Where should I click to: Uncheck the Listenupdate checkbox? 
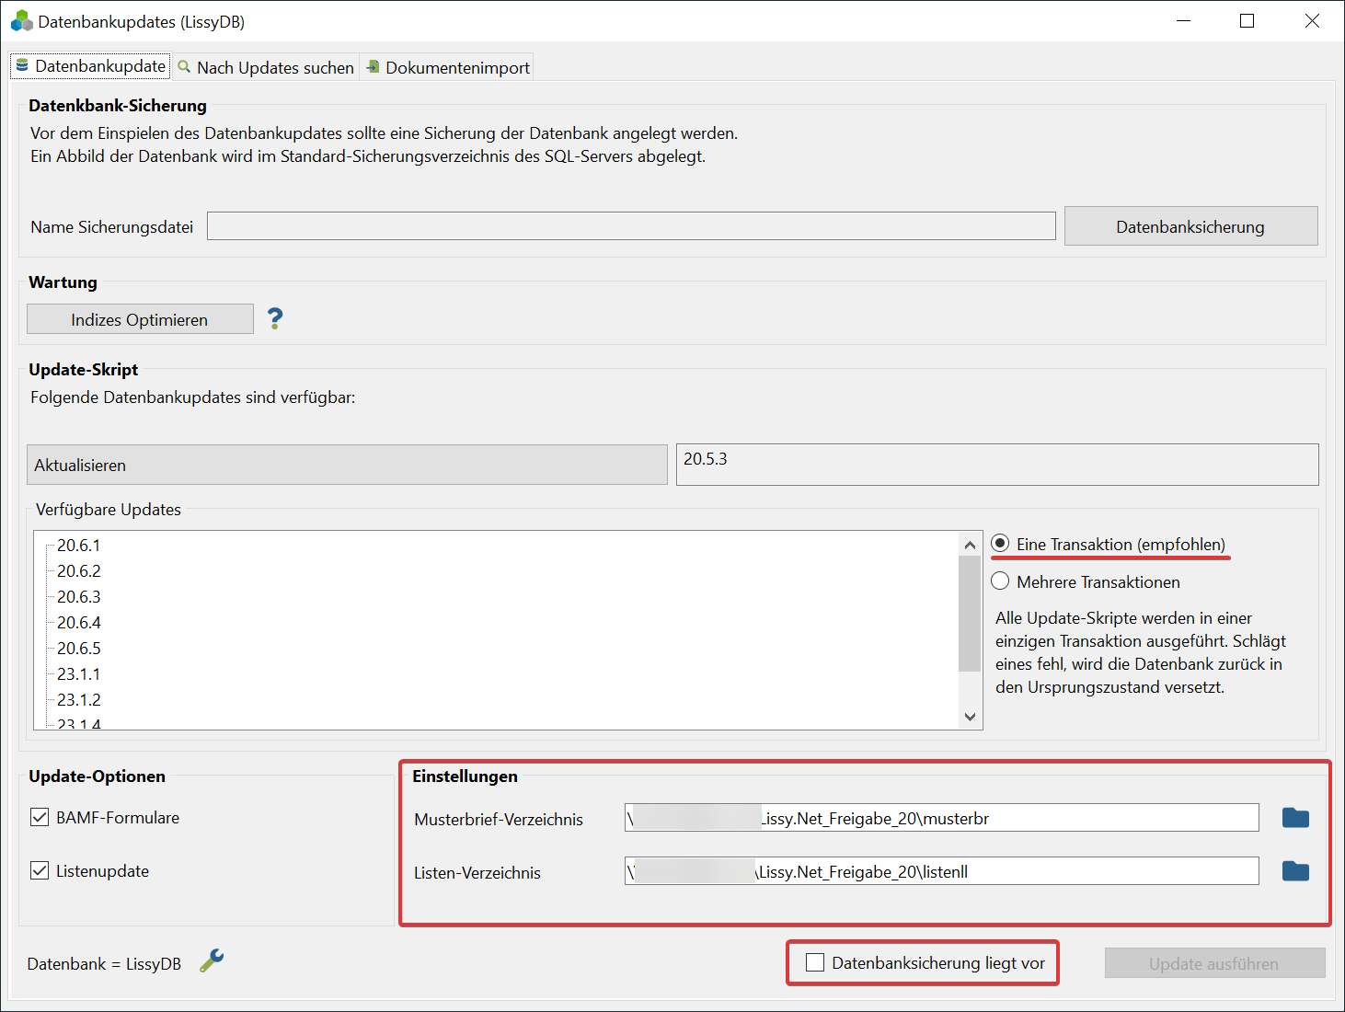point(40,870)
